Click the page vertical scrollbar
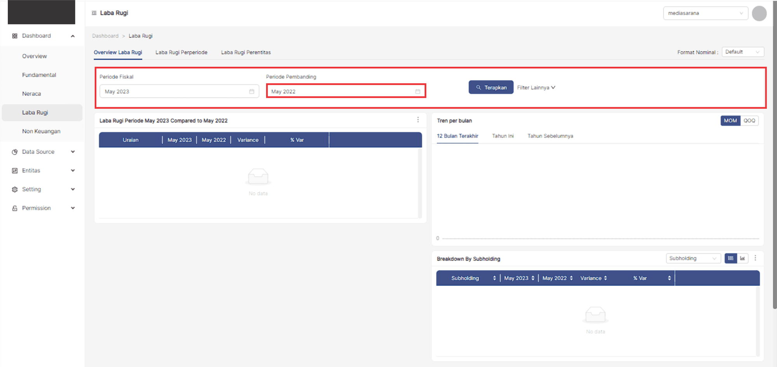This screenshot has height=367, width=777. (774, 156)
